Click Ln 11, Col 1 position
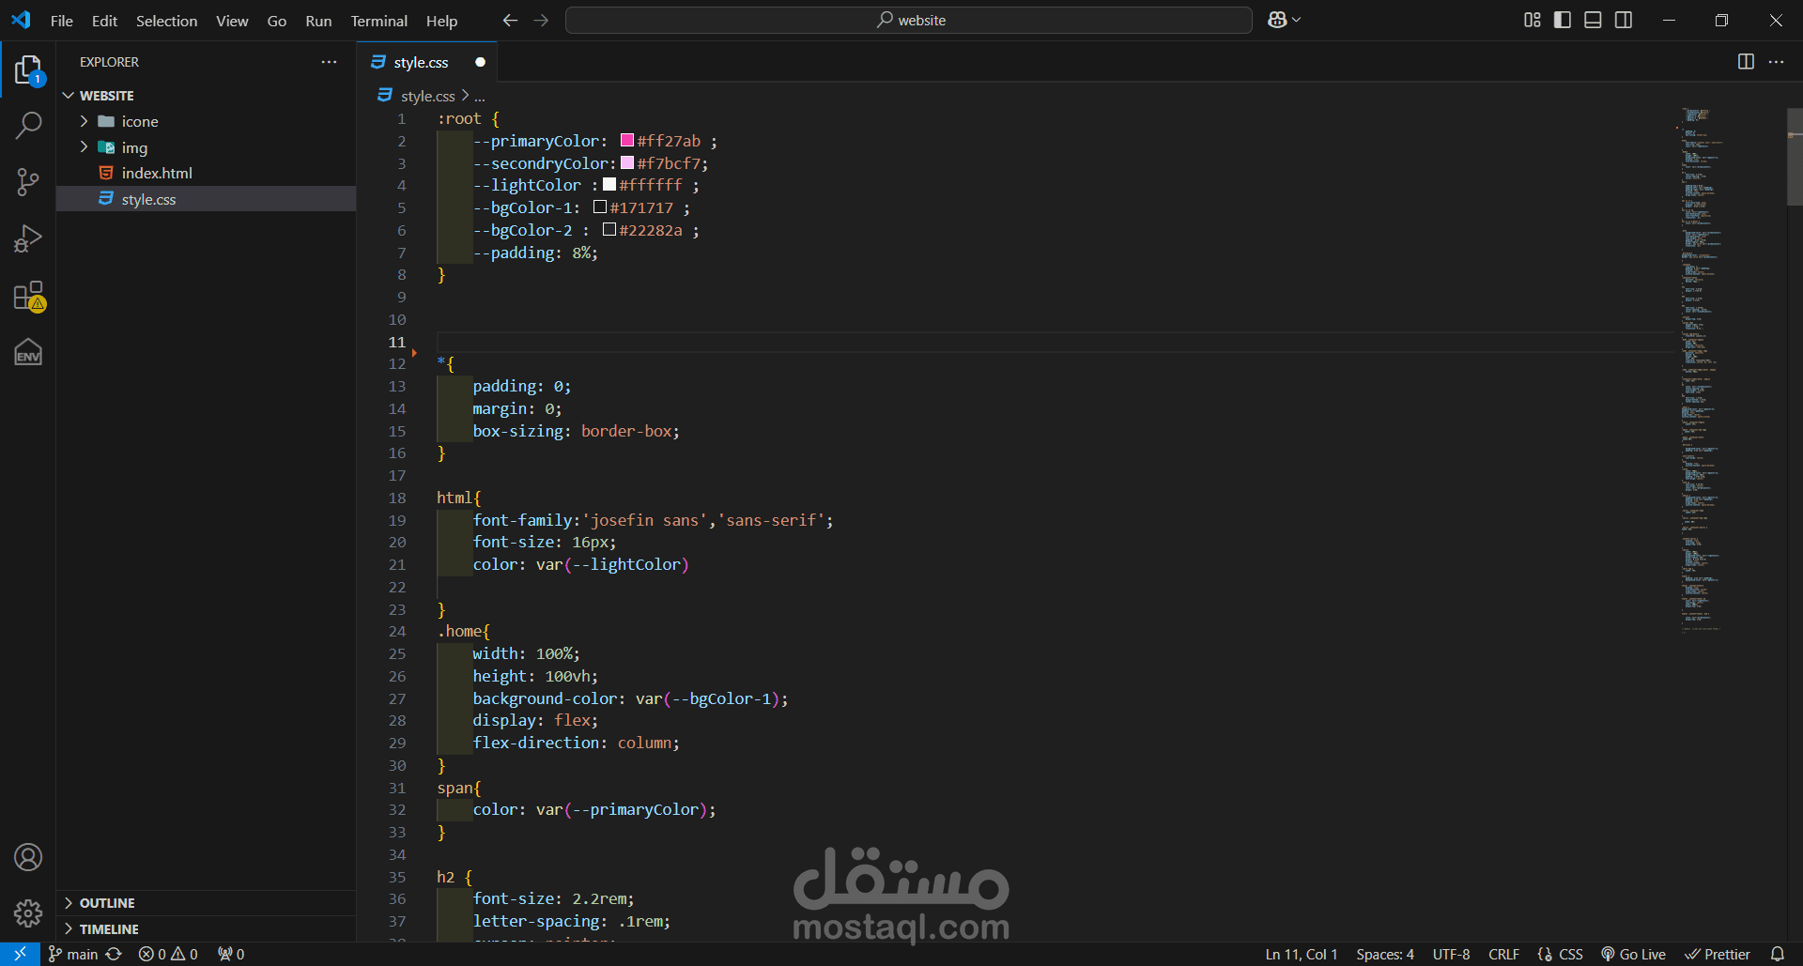Image resolution: width=1803 pixels, height=966 pixels. (1301, 954)
